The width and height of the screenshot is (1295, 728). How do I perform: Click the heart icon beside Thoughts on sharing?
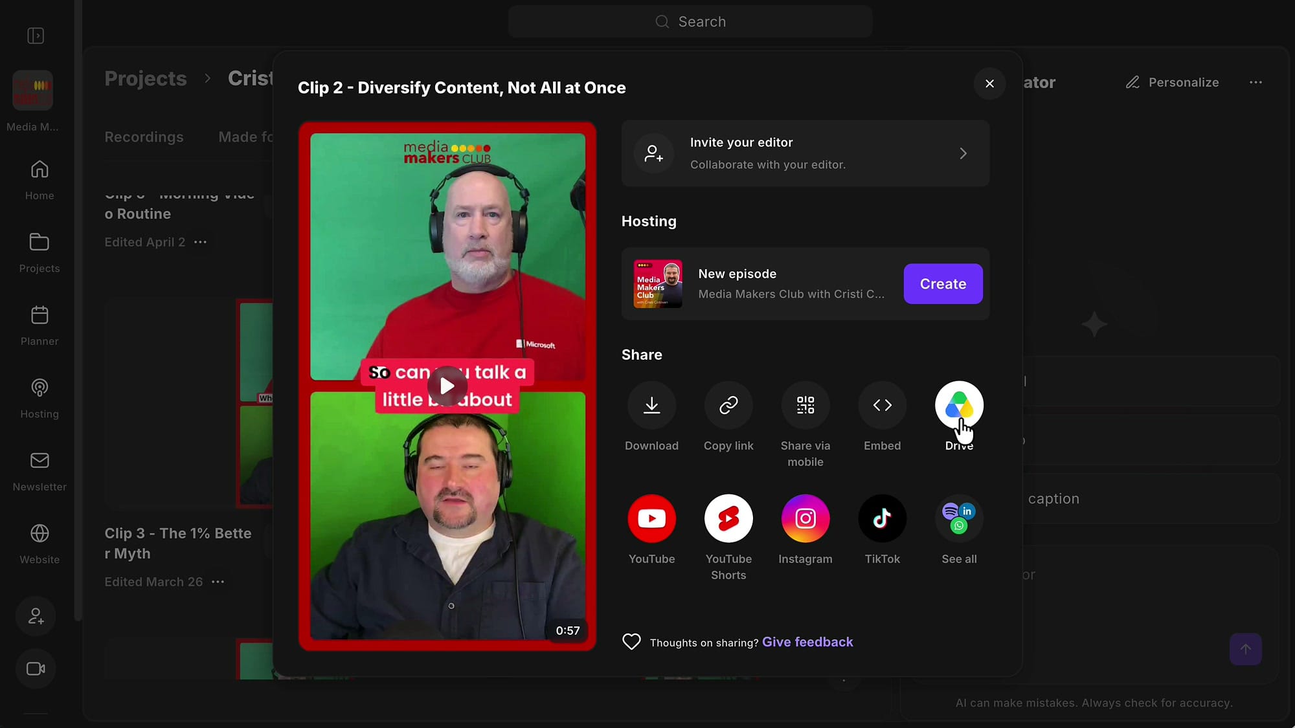pyautogui.click(x=631, y=641)
